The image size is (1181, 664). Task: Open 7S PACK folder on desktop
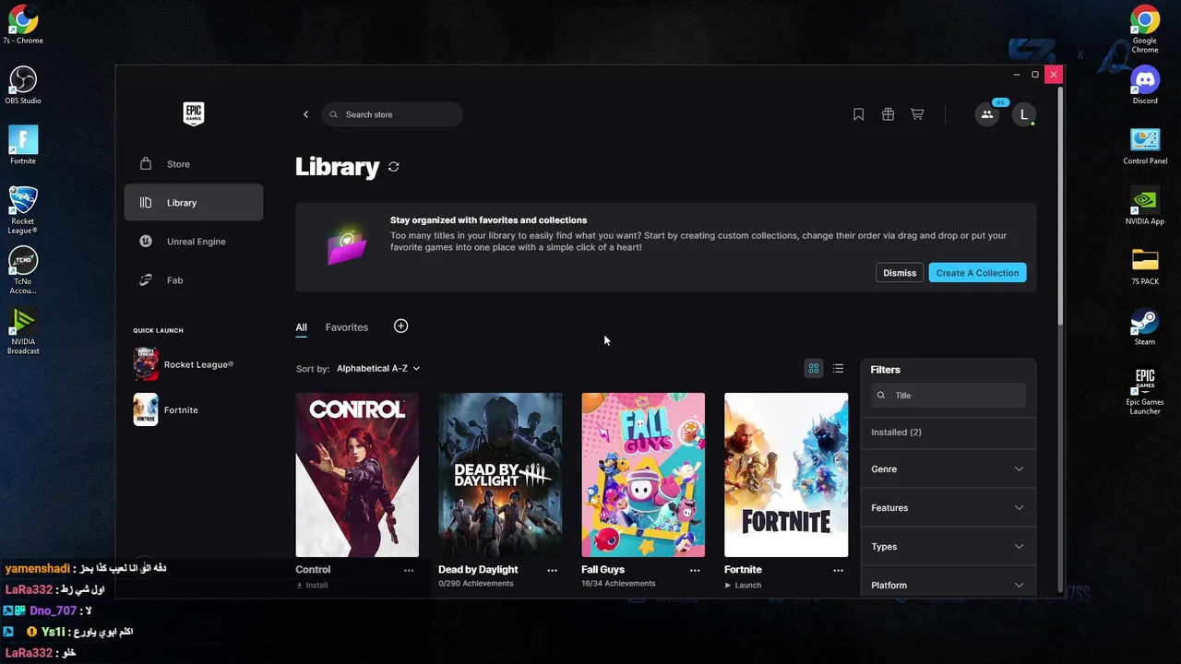pyautogui.click(x=1145, y=267)
